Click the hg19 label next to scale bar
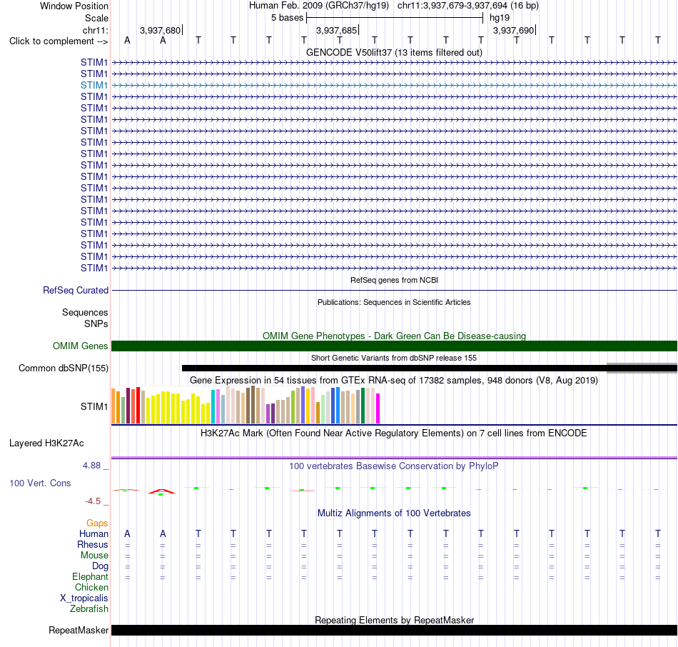This screenshot has height=647, width=678. coord(500,18)
